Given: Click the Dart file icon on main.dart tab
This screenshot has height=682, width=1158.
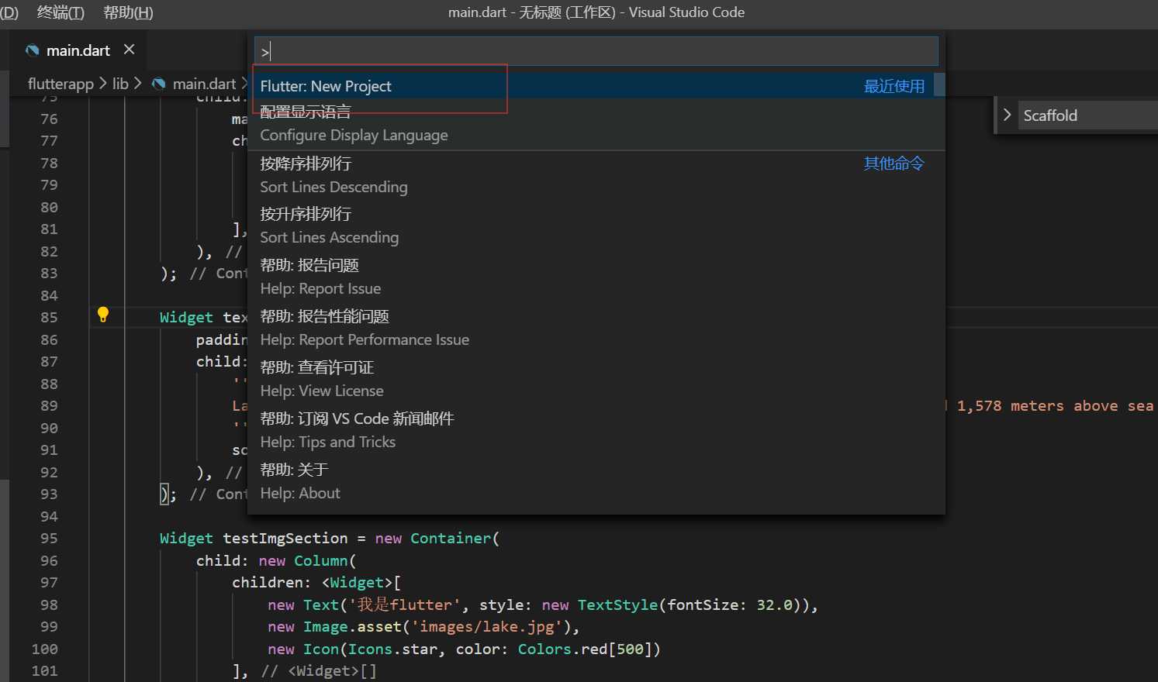Looking at the screenshot, I should tap(32, 51).
